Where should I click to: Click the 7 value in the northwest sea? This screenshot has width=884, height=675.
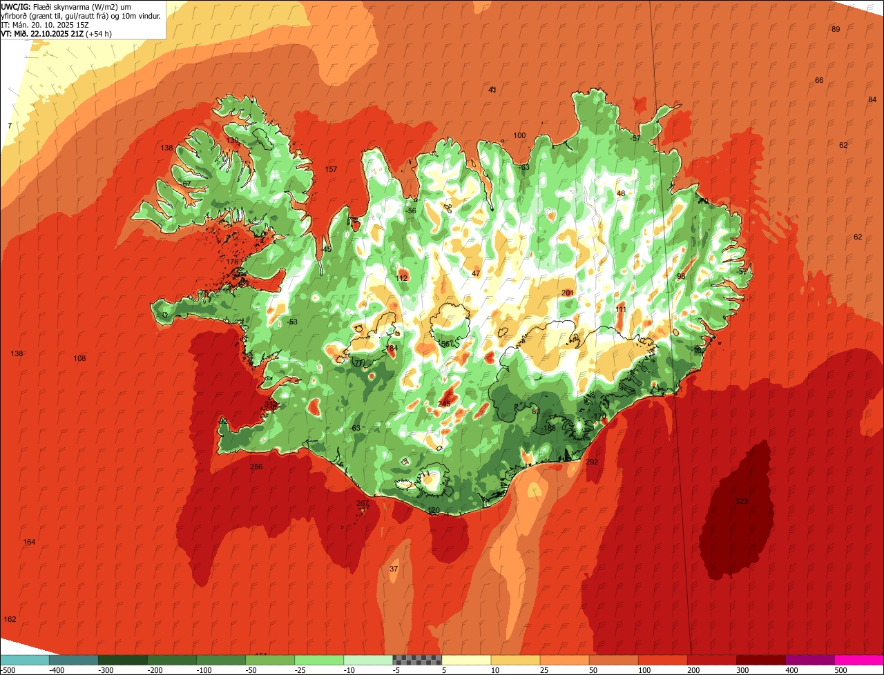[x=10, y=126]
